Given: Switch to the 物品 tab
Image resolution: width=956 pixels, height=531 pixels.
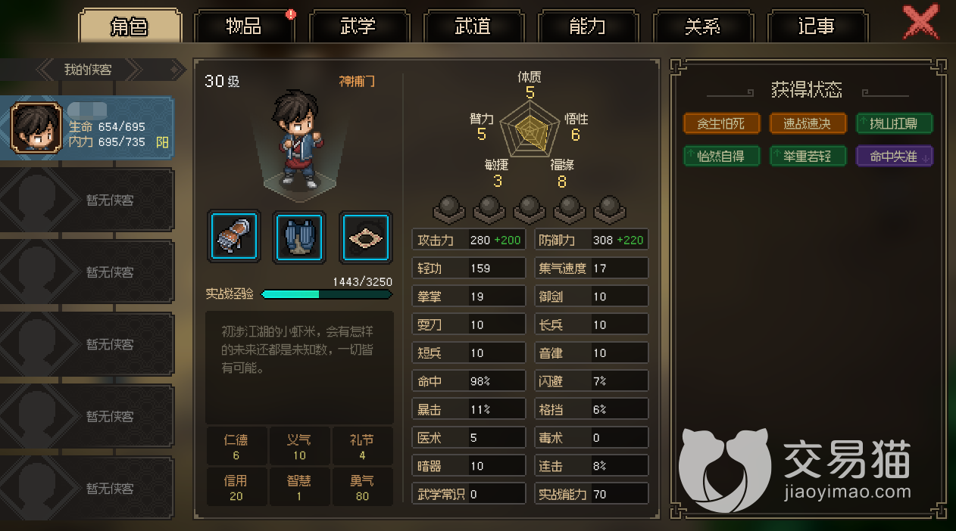Looking at the screenshot, I should tap(244, 26).
